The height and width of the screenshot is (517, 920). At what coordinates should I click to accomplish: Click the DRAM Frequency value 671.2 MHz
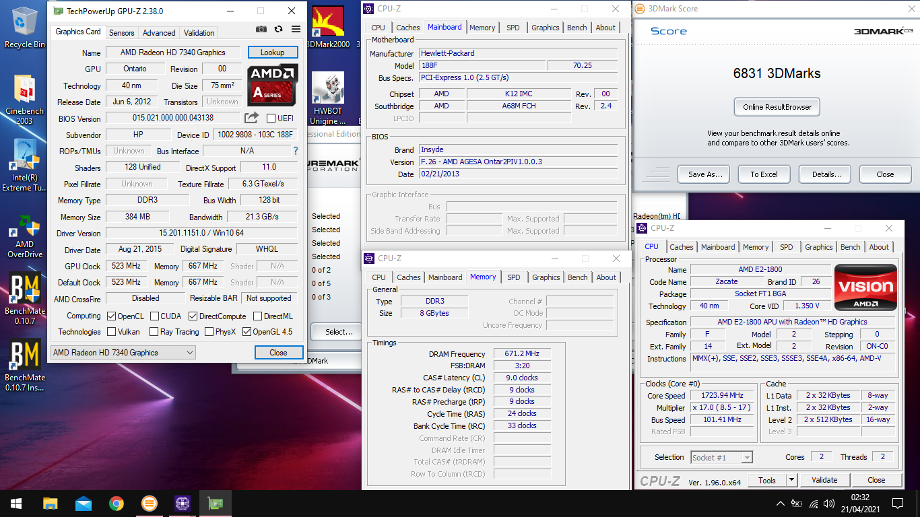pos(522,354)
